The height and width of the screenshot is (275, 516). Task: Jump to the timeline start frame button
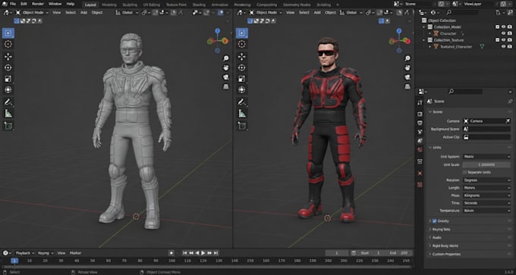coord(184,253)
